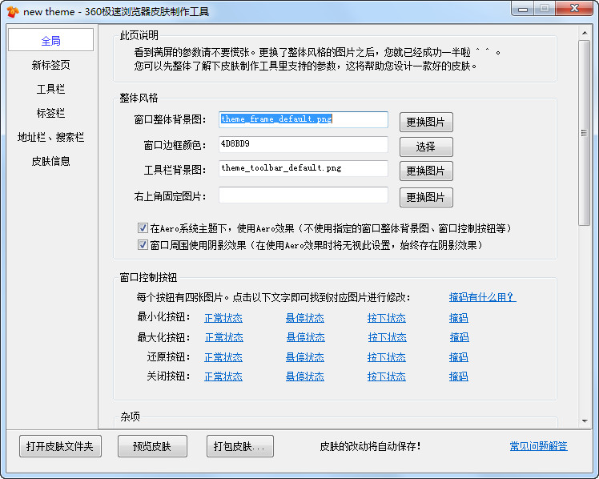The image size is (599, 479).
Task: Click the empty 右上角固定图片 field
Action: (304, 195)
